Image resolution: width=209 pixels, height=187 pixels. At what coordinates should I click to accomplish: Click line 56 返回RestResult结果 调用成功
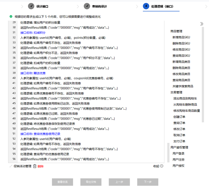(x=65, y=159)
